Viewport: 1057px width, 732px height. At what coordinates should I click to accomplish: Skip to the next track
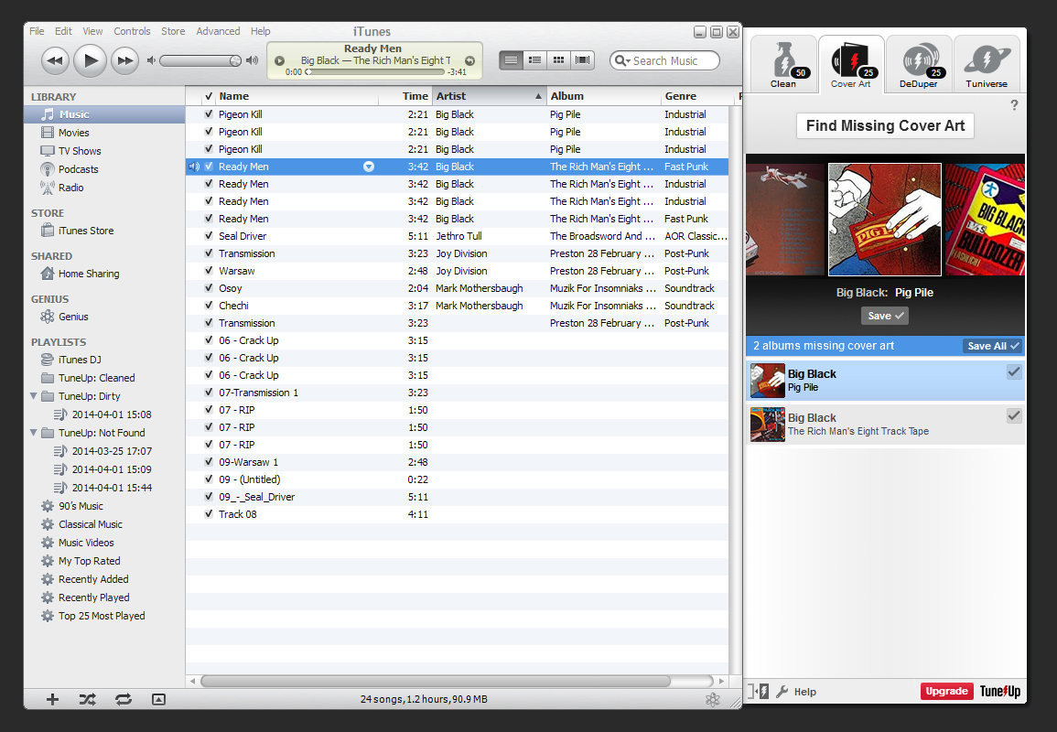[x=124, y=61]
